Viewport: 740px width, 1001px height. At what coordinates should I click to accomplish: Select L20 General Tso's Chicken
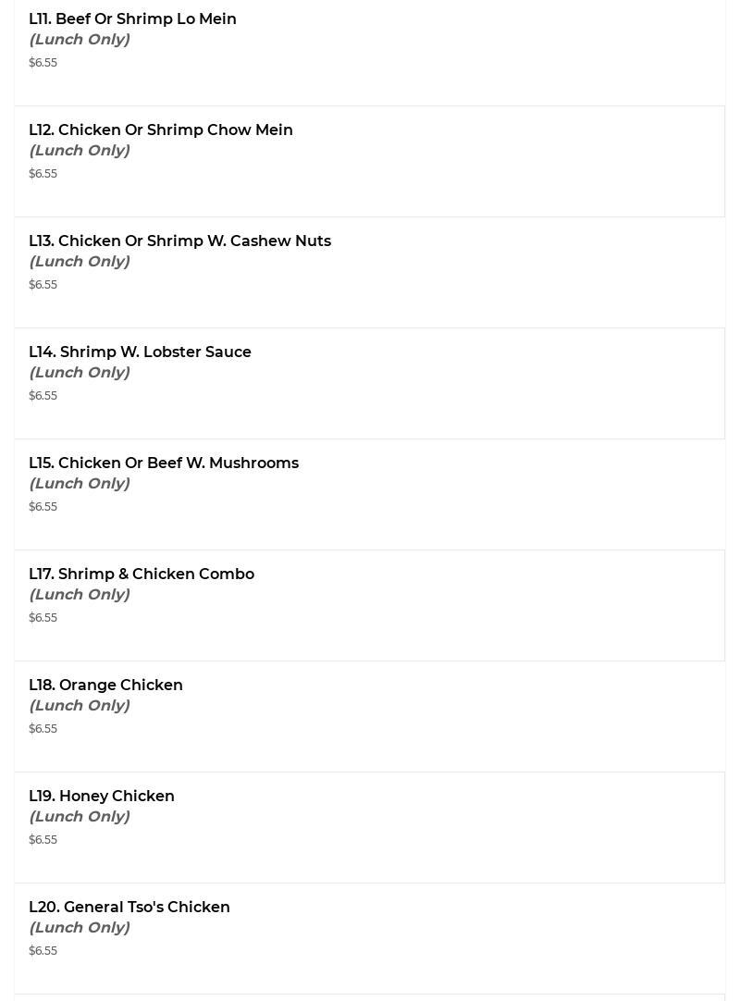(129, 907)
